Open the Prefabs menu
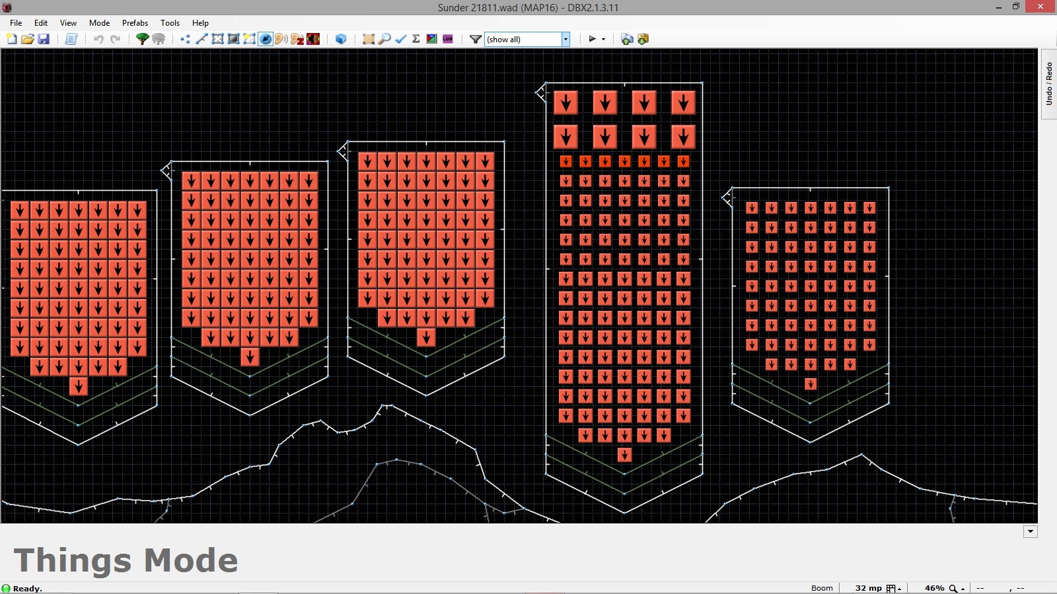The height and width of the screenshot is (594, 1057). point(135,22)
